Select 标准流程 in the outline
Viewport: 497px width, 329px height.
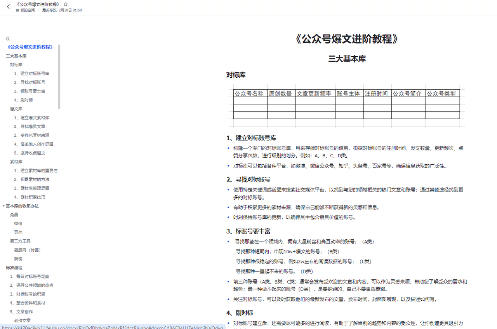click(x=14, y=268)
